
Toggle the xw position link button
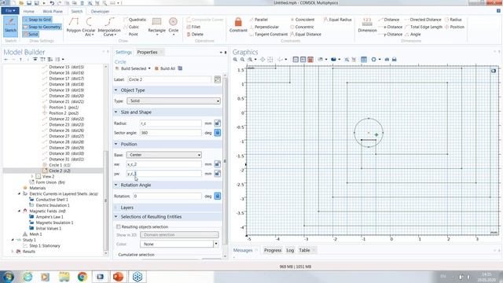tap(217, 164)
